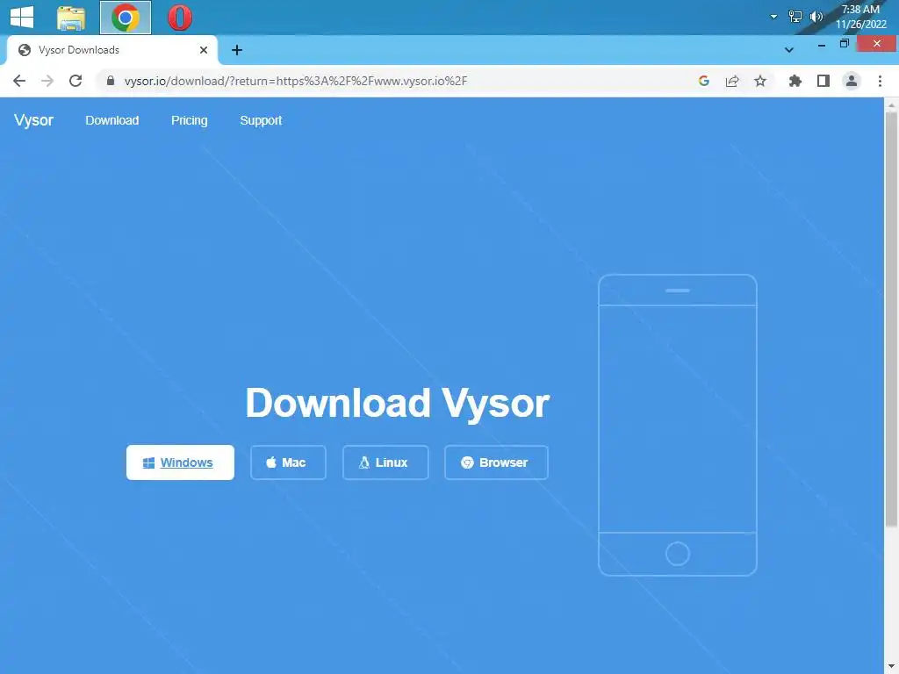The image size is (899, 674).
Task: Open File Explorer from the taskbar
Action: [x=71, y=18]
